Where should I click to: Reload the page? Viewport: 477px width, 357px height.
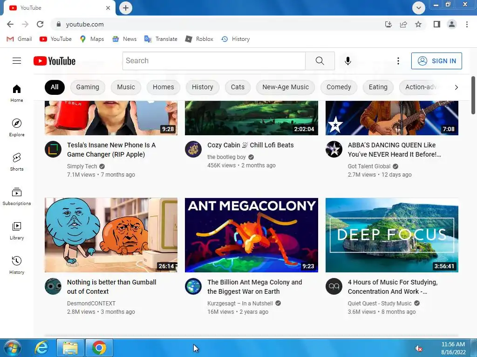coord(40,24)
